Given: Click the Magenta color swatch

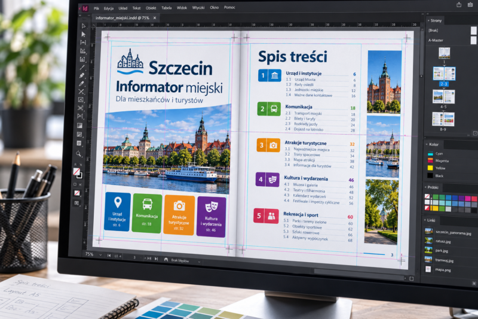Looking at the screenshot, I should (430, 160).
